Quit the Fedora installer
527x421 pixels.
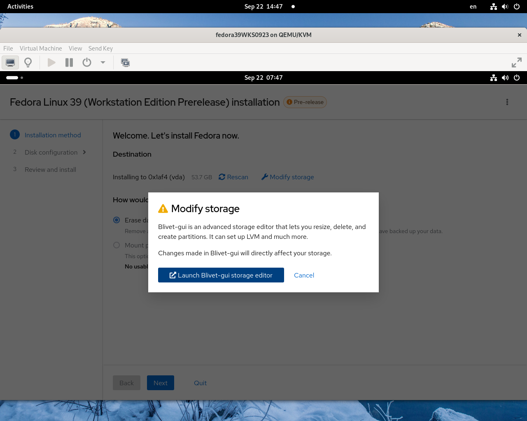tap(200, 383)
